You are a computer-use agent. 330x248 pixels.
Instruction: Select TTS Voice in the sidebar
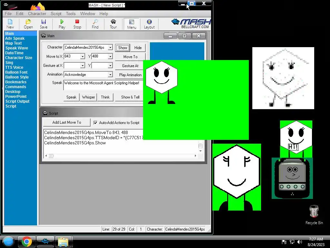pos(14,67)
